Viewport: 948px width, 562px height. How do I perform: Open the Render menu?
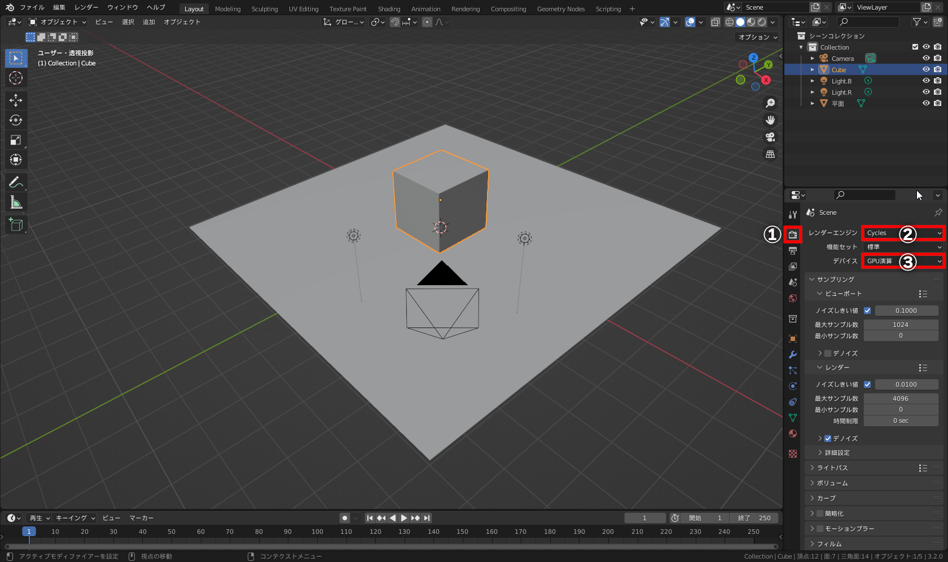pos(86,8)
